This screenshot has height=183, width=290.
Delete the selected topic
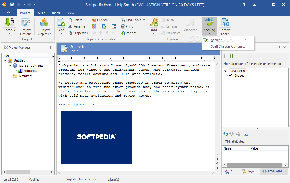(x=75, y=20)
